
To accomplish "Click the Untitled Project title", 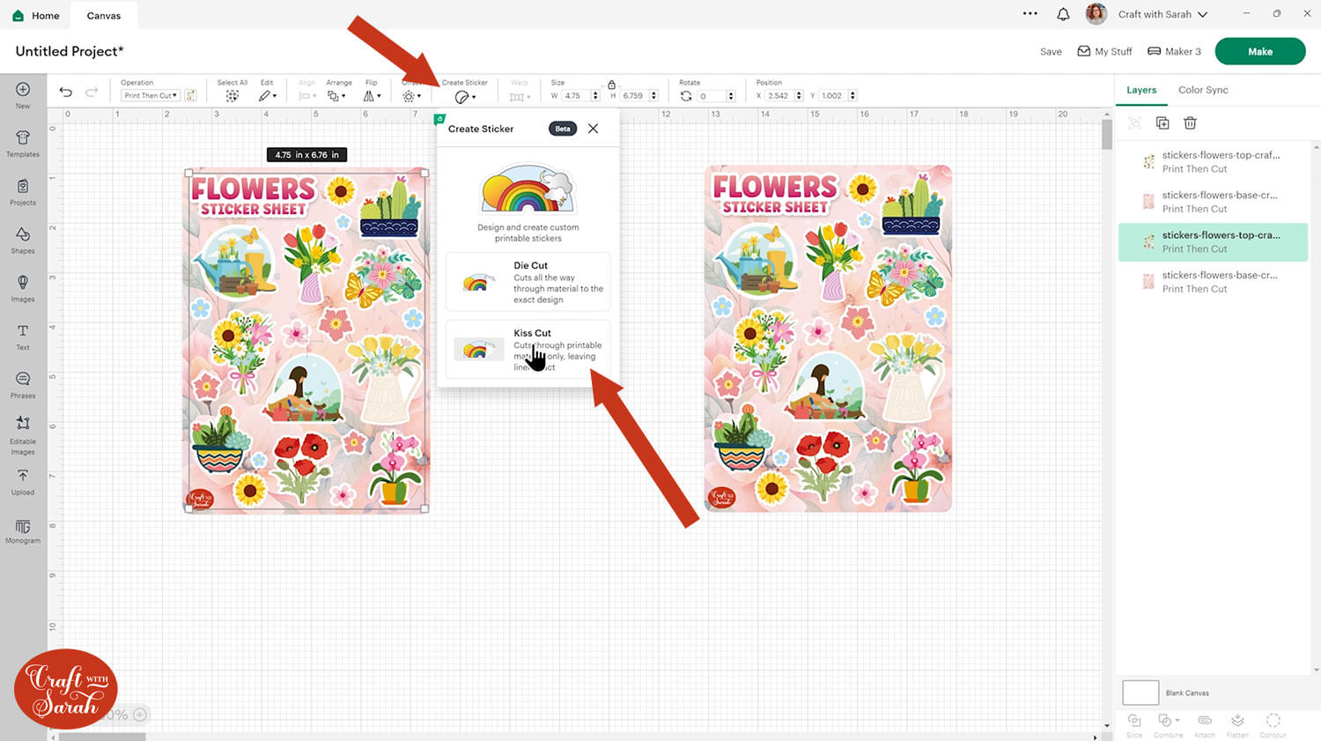I will (70, 51).
